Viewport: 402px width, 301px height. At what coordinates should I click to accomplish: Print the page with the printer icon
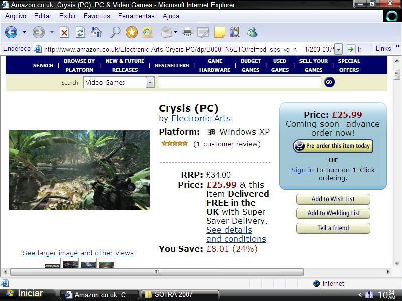(x=187, y=32)
